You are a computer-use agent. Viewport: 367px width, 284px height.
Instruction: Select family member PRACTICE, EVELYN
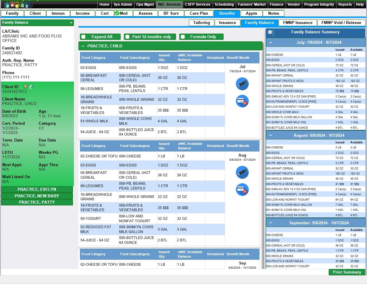tap(37, 190)
